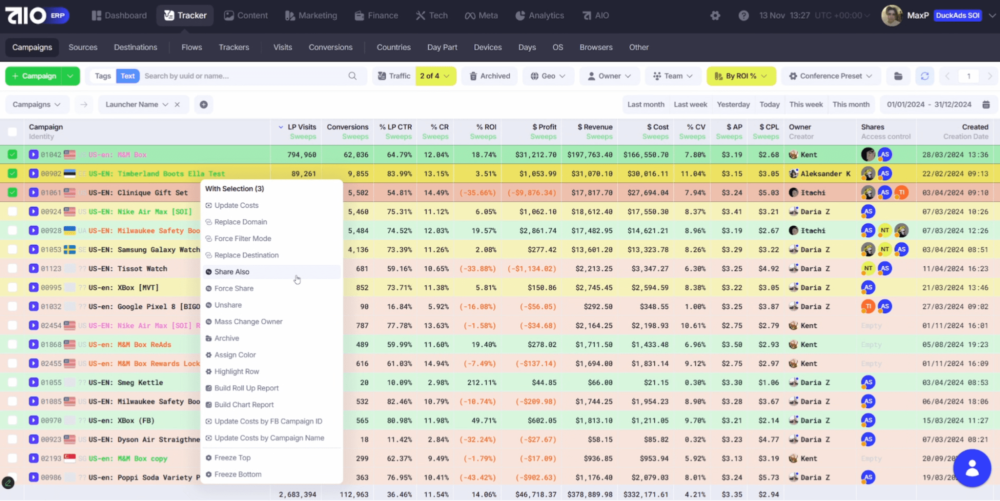The image size is (1000, 501).
Task: Open the floating support chat button
Action: [971, 468]
